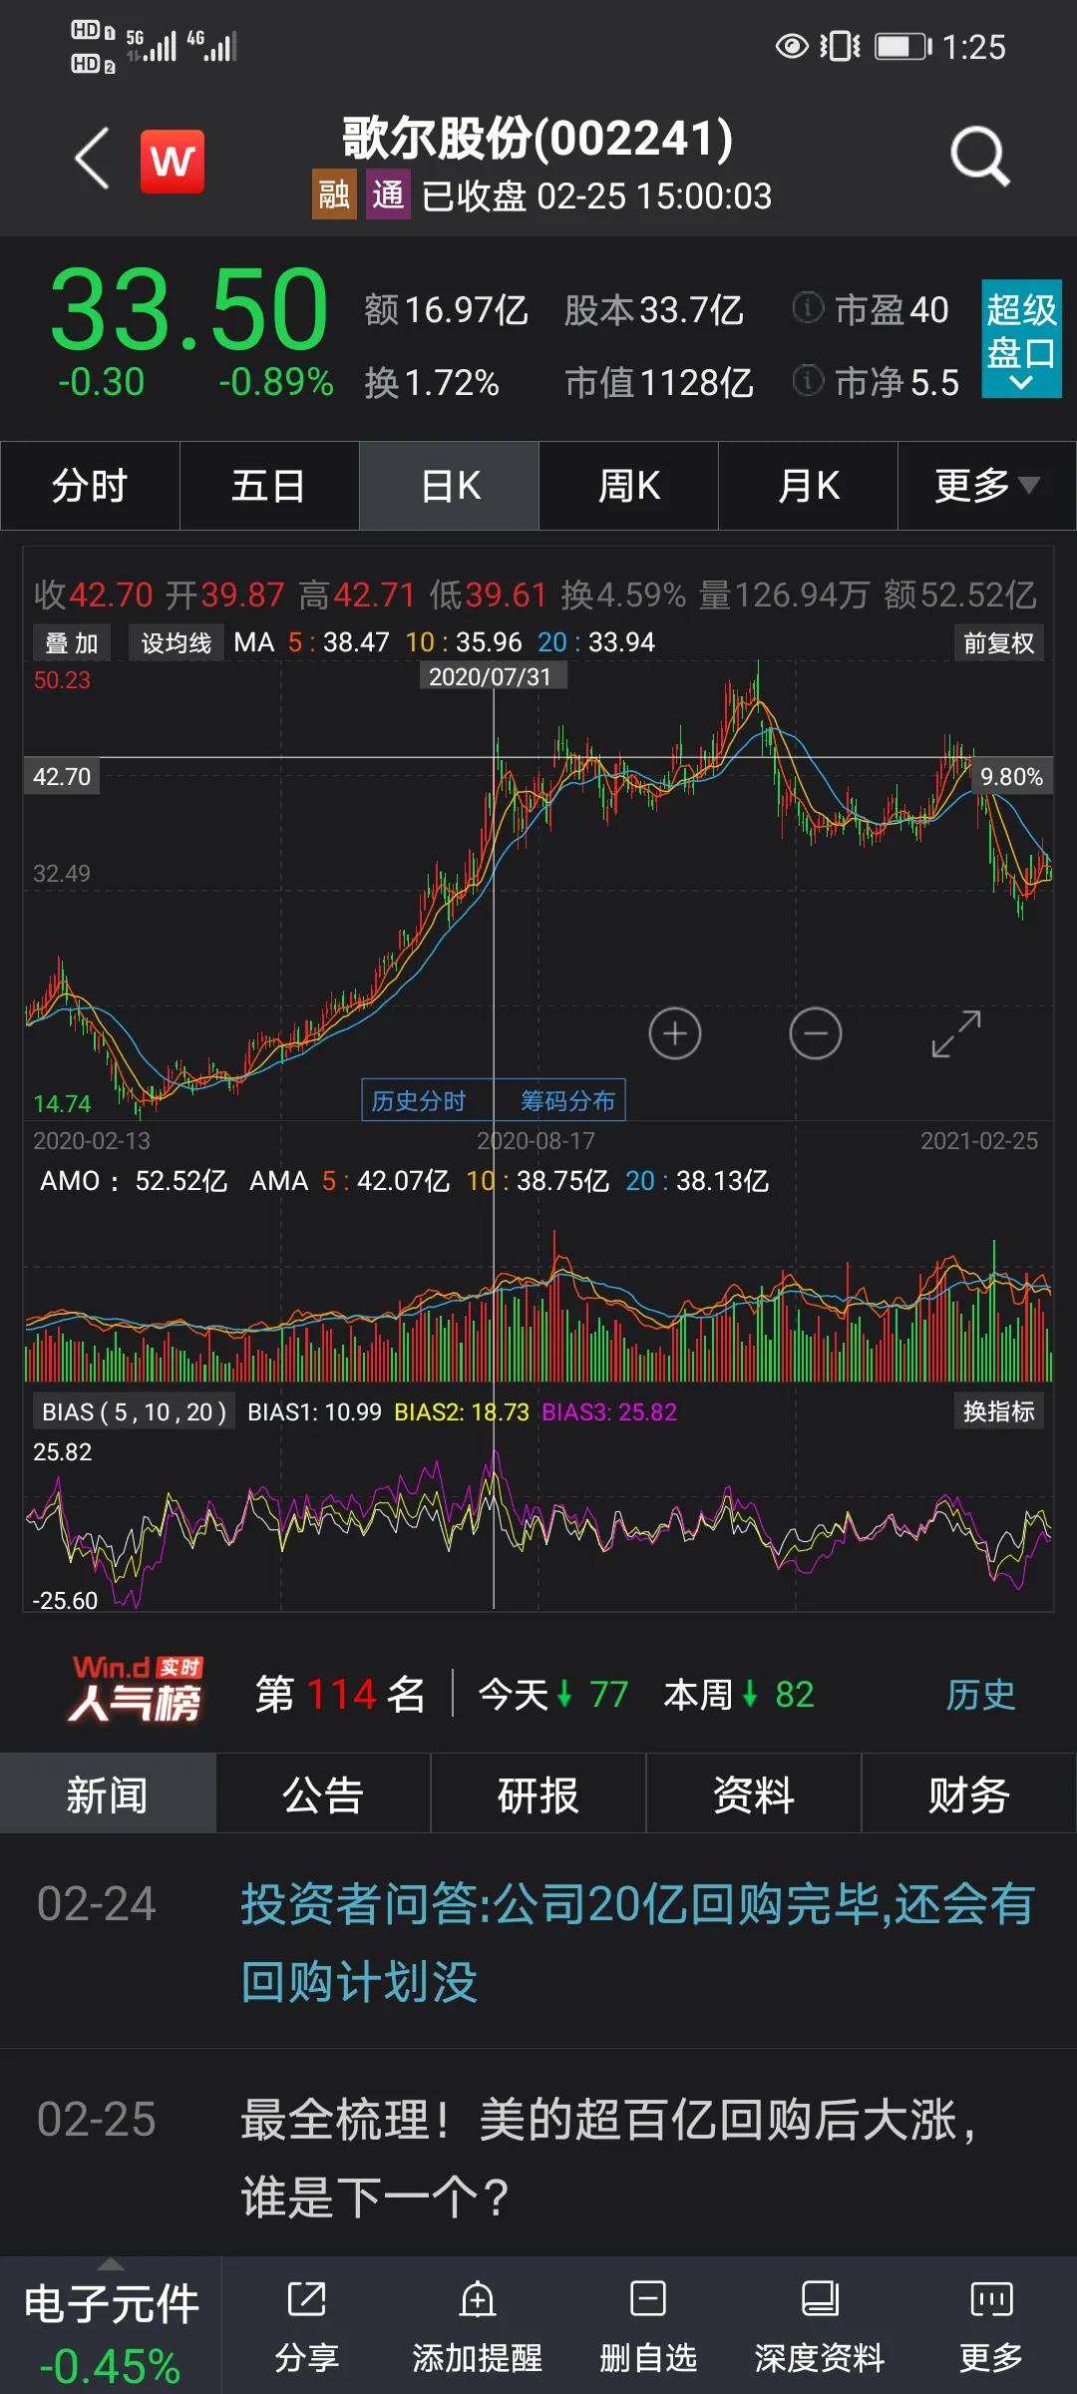Screen dimensions: 1077x2394
Task: Open 更多 in bottom bar
Action: (x=991, y=2328)
